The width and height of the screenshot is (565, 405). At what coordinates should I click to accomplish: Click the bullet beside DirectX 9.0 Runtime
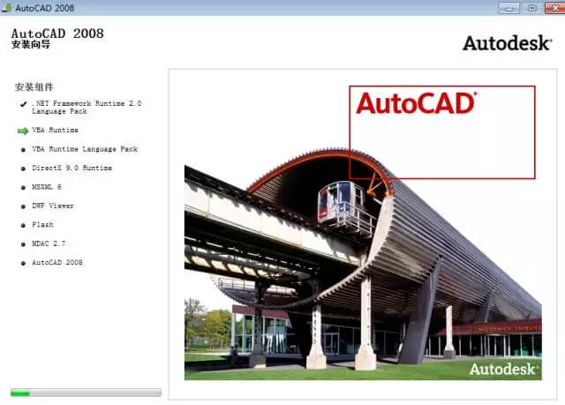pyautogui.click(x=24, y=169)
